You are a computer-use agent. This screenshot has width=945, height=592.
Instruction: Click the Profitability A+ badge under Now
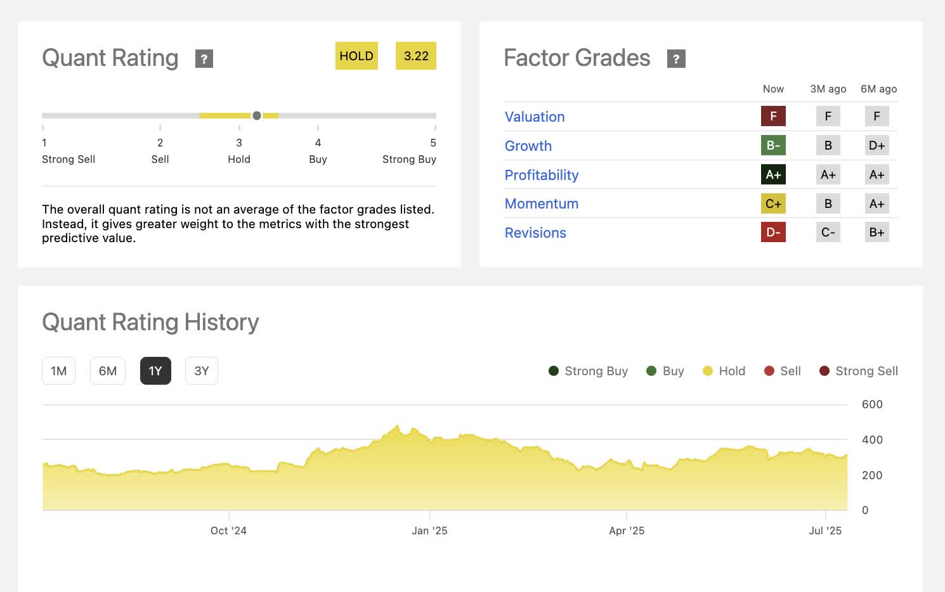(773, 175)
